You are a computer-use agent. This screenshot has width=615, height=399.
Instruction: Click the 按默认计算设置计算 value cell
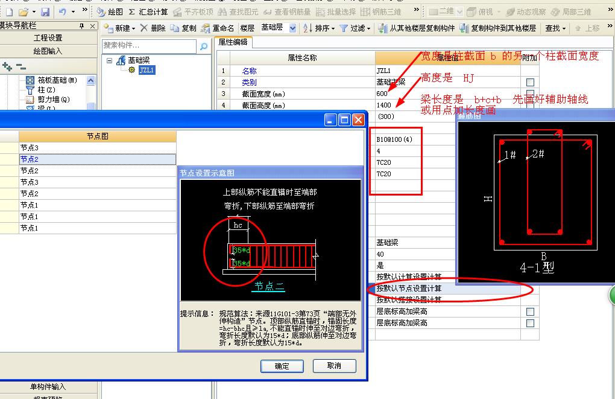[x=415, y=276]
